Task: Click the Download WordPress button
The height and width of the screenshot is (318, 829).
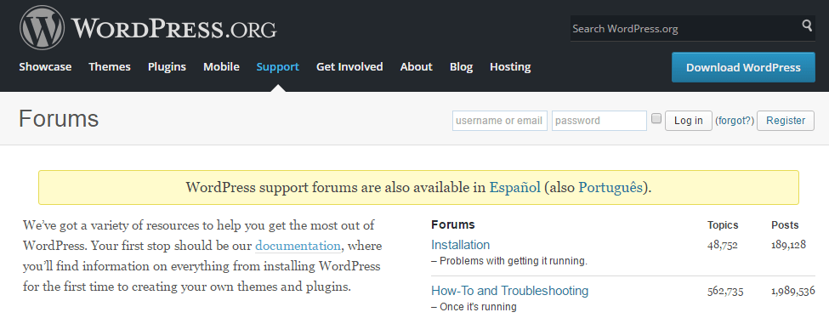Action: [743, 67]
